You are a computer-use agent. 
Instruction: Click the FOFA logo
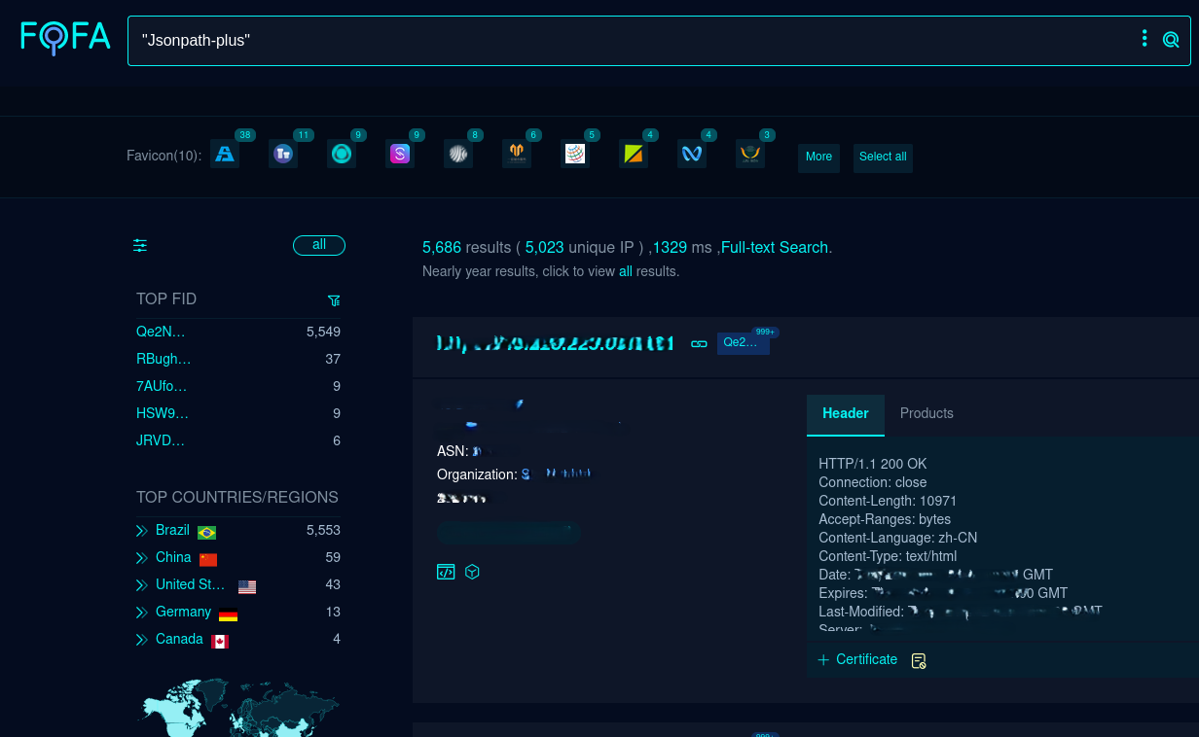click(x=65, y=37)
